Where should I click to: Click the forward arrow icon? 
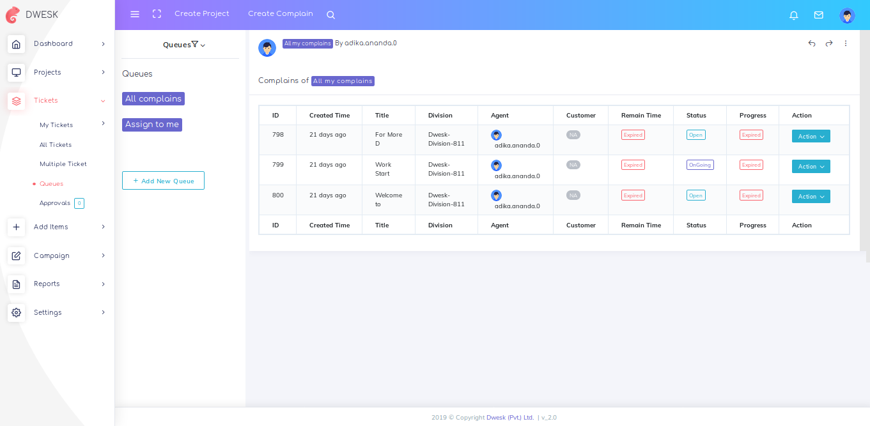point(829,43)
